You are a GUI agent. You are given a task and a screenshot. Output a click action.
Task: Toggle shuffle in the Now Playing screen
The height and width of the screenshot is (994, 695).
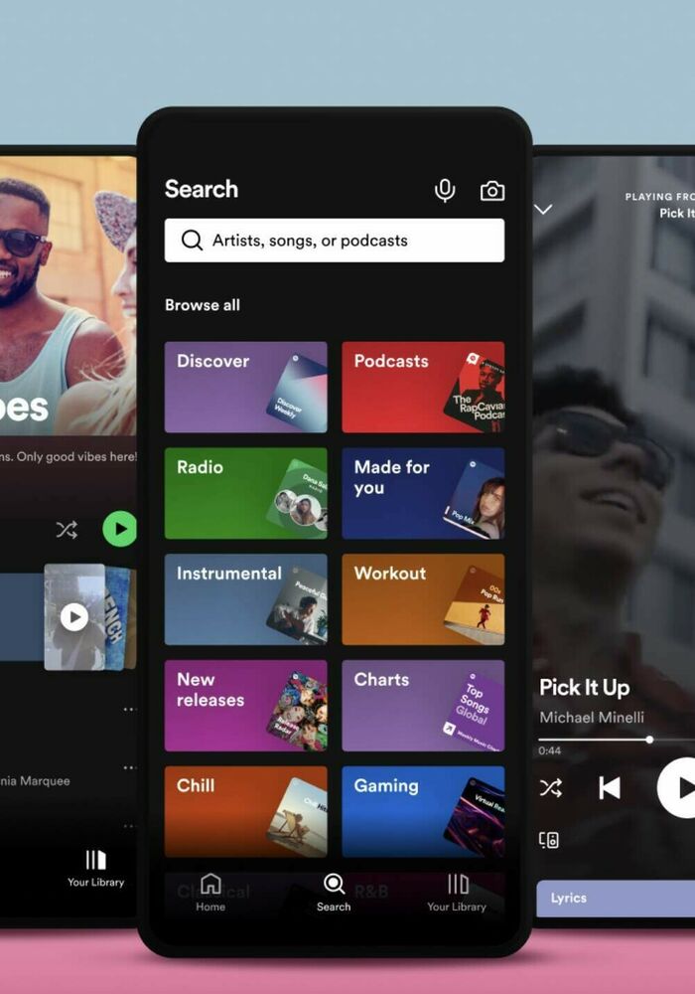tap(550, 788)
